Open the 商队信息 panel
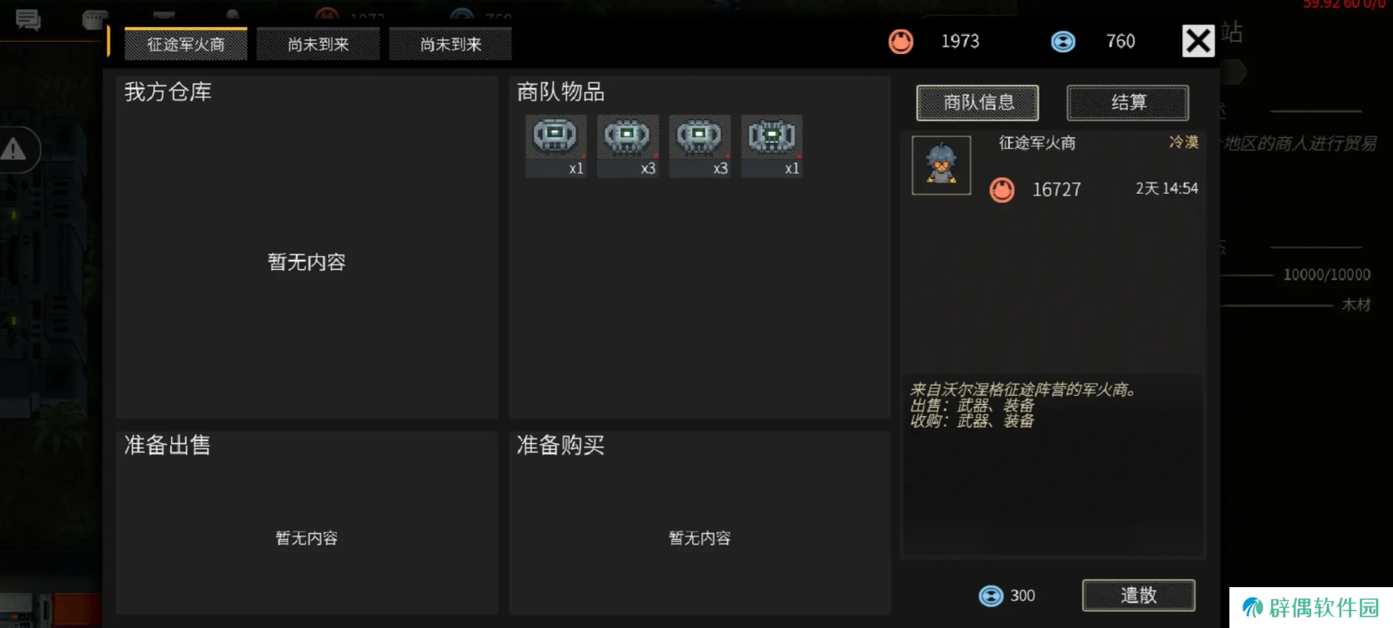 click(x=977, y=102)
